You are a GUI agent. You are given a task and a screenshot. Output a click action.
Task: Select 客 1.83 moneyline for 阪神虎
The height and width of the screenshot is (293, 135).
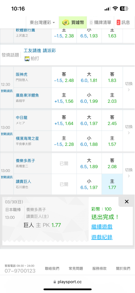click(x=112, y=77)
